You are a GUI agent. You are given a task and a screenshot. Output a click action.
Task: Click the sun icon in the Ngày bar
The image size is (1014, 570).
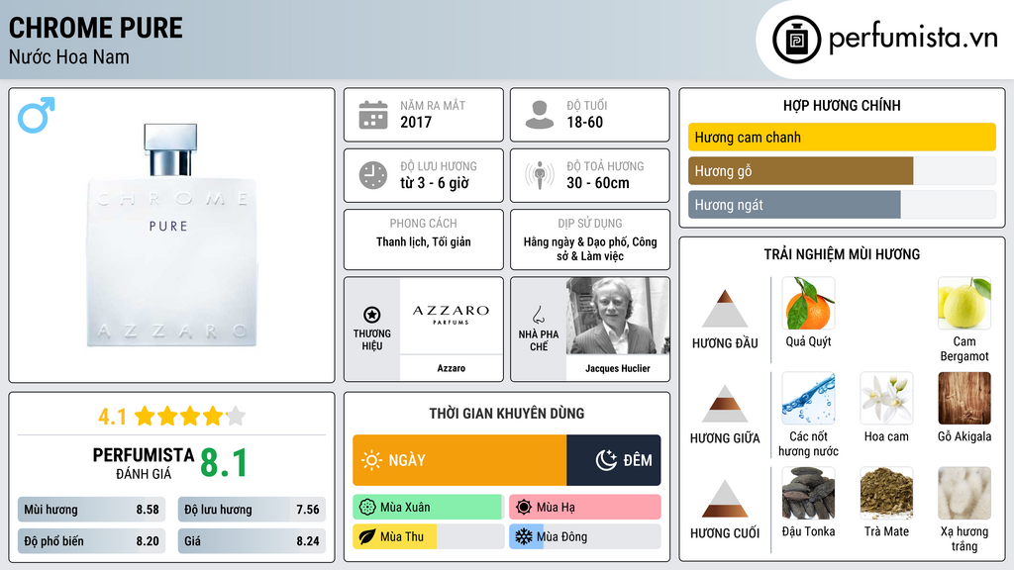(x=371, y=460)
